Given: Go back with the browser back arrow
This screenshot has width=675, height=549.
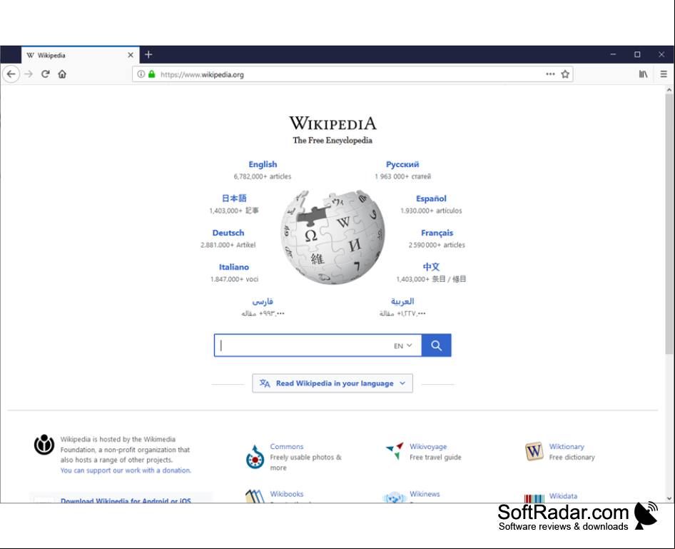Looking at the screenshot, I should point(11,74).
